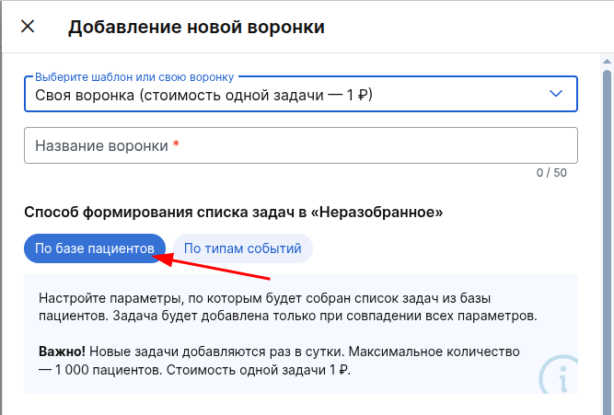Click the "Способ формирования списка задач" heading

pos(234,213)
